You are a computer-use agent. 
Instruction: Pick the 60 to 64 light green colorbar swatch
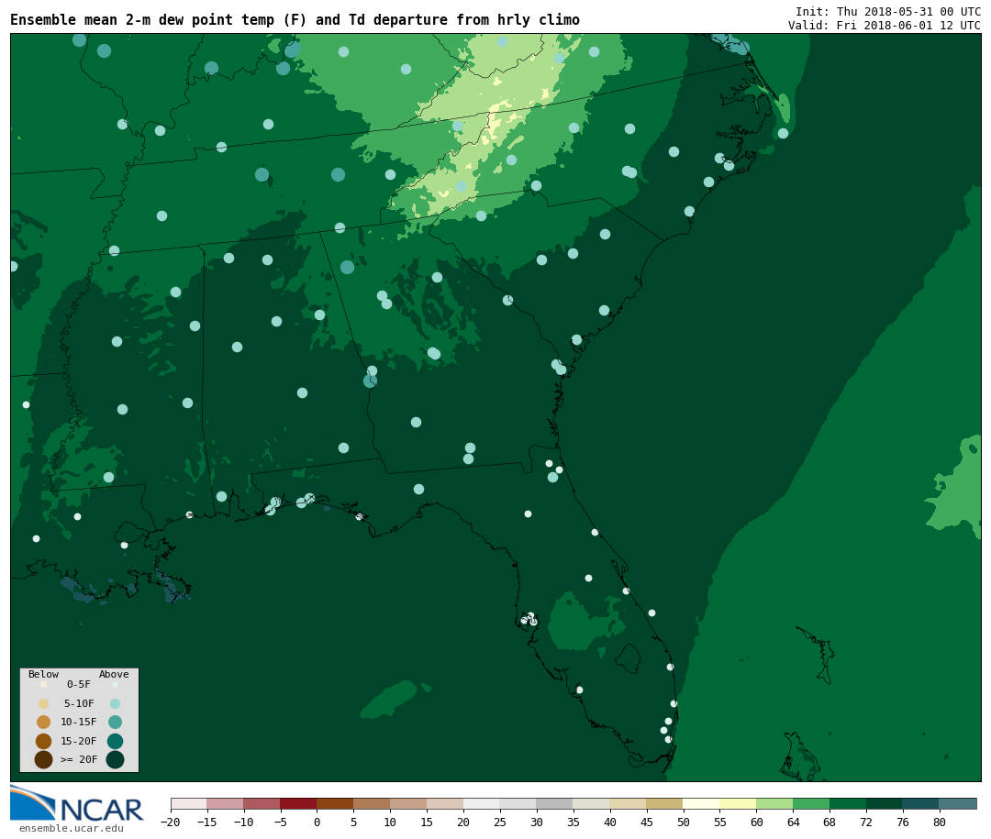pos(775,803)
